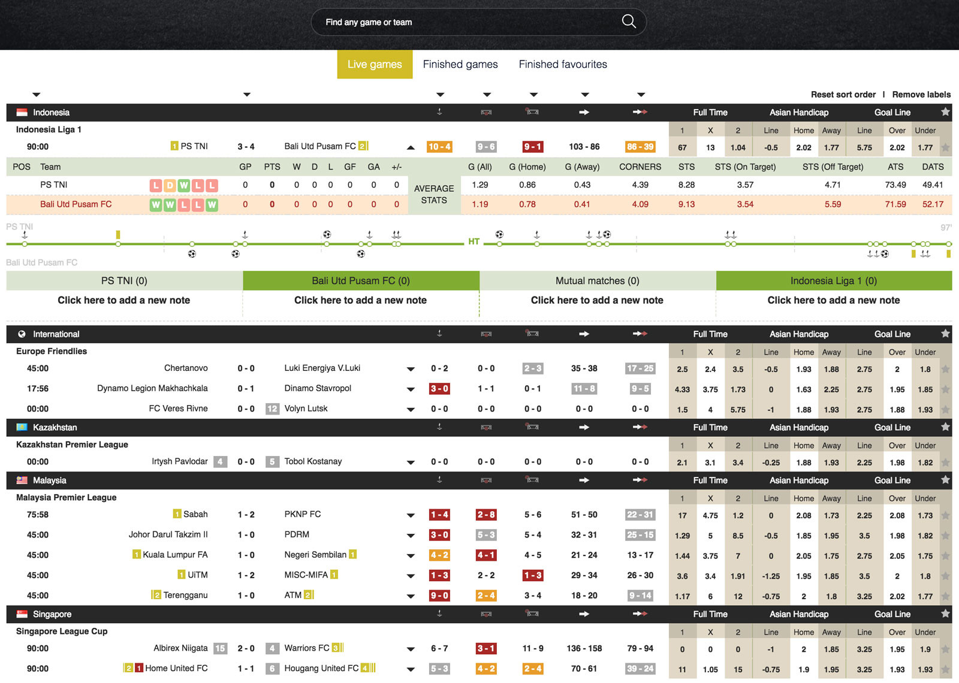959x683 pixels.
Task: Toggle favourite star for Sabah match
Action: point(945,515)
